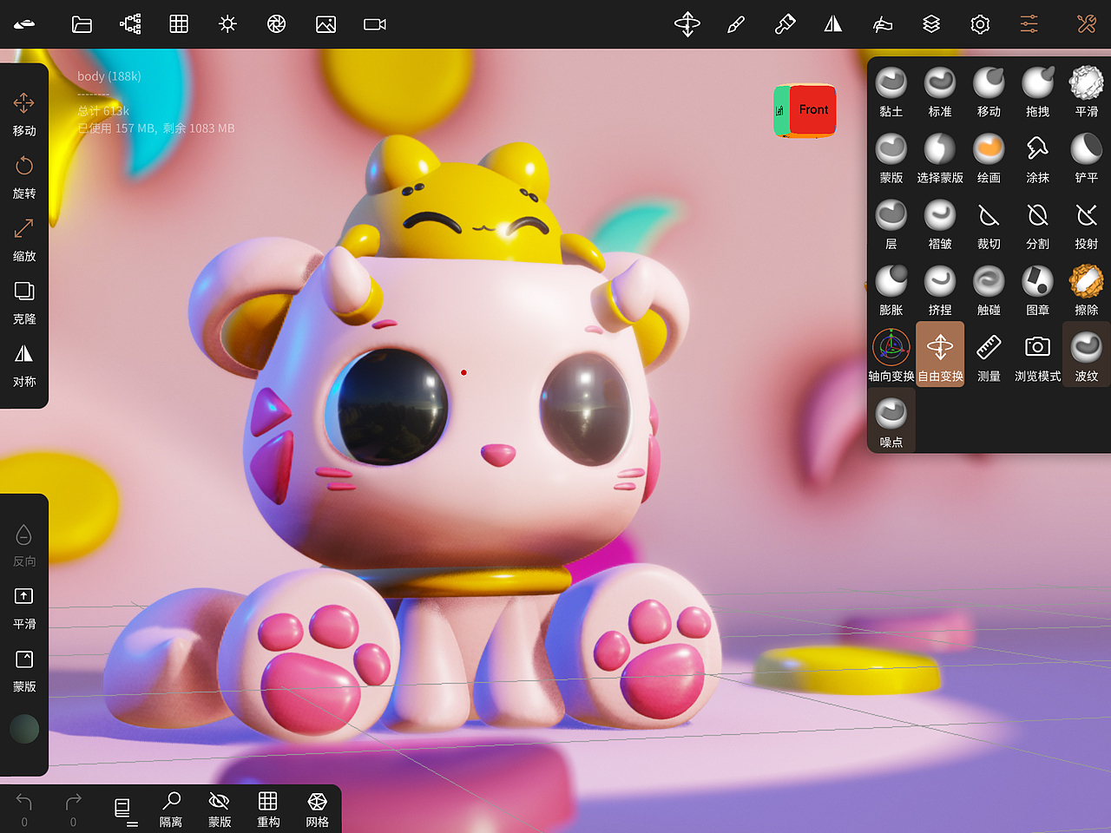
Task: Choose the 涂抹 smudge tool
Action: click(x=1038, y=157)
